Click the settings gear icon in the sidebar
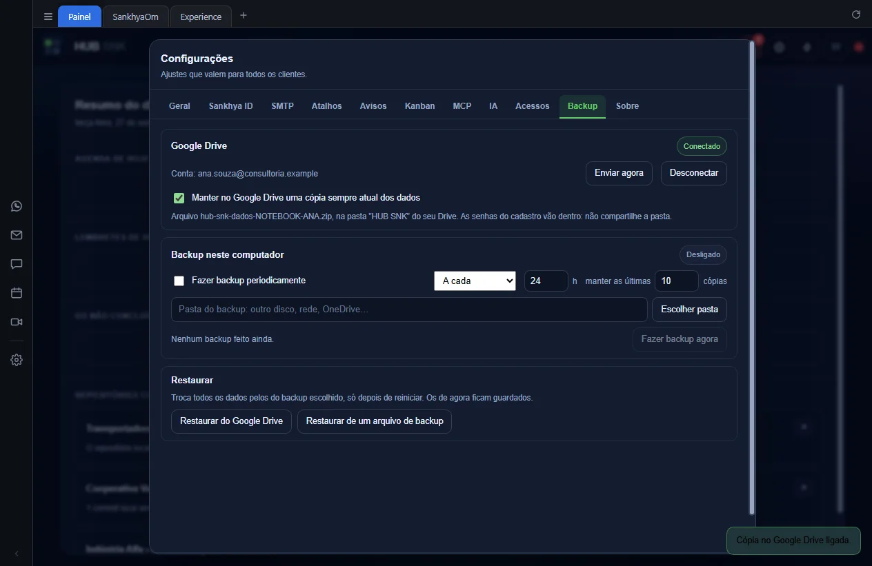This screenshot has height=566, width=872. point(17,360)
